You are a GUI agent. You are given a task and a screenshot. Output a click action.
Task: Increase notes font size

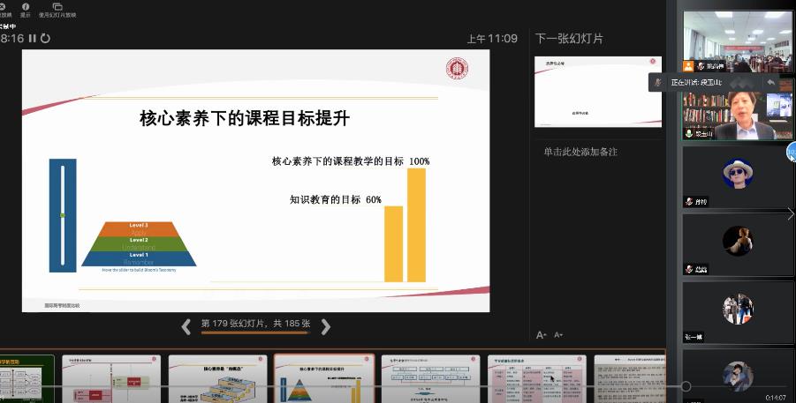542,335
